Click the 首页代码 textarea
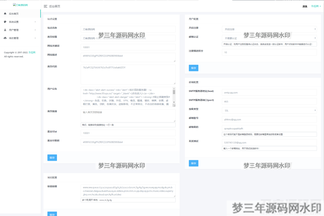Viewport: 324px width, 216px height. (x=128, y=75)
